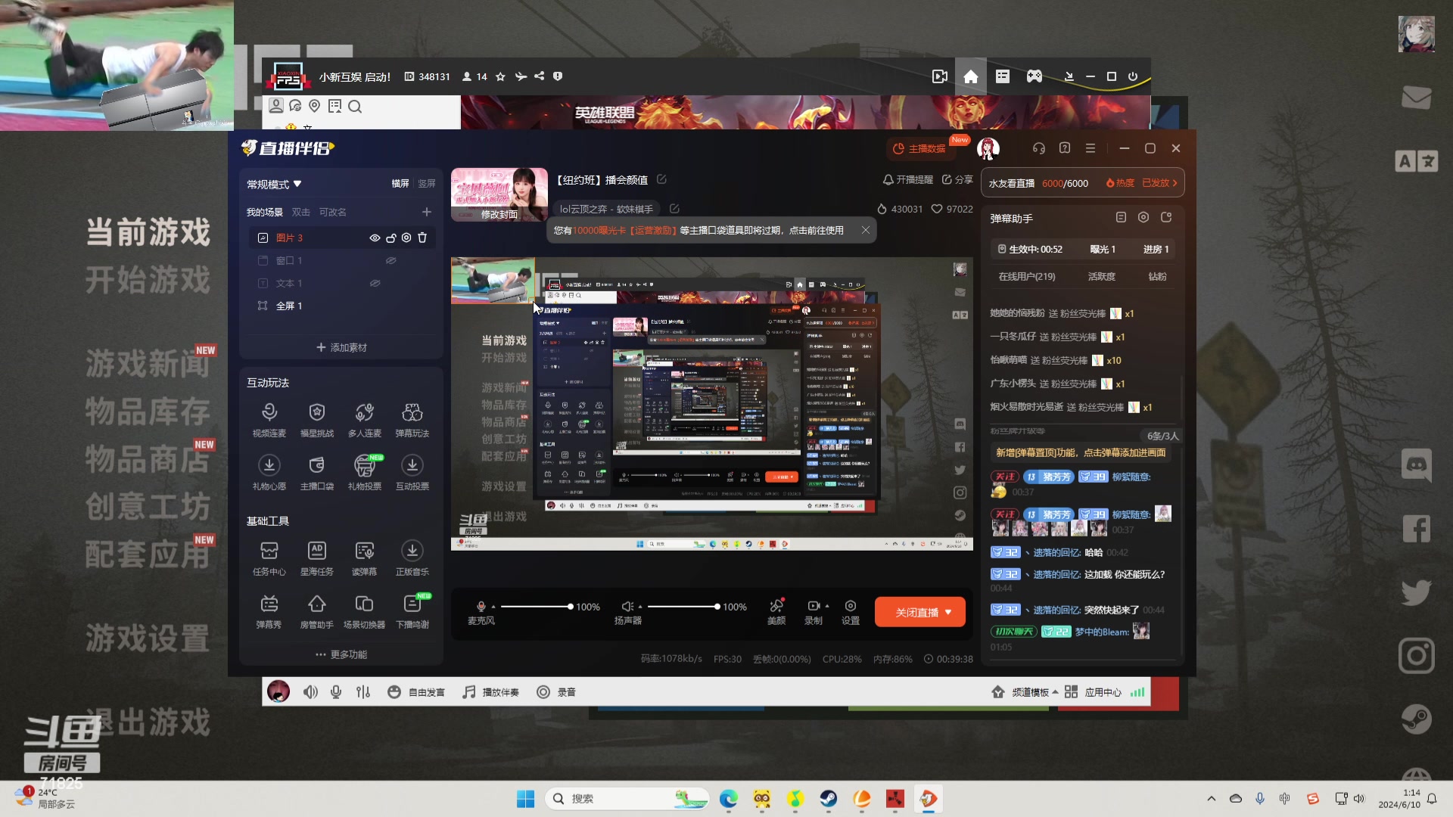Switch to 横屏 landscape mode tab
The height and width of the screenshot is (817, 1453).
(x=400, y=184)
